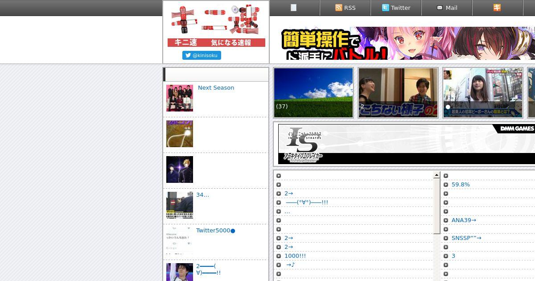The width and height of the screenshot is (535, 281).
Task: Click the キニ速 site logo
Action: coord(216,26)
